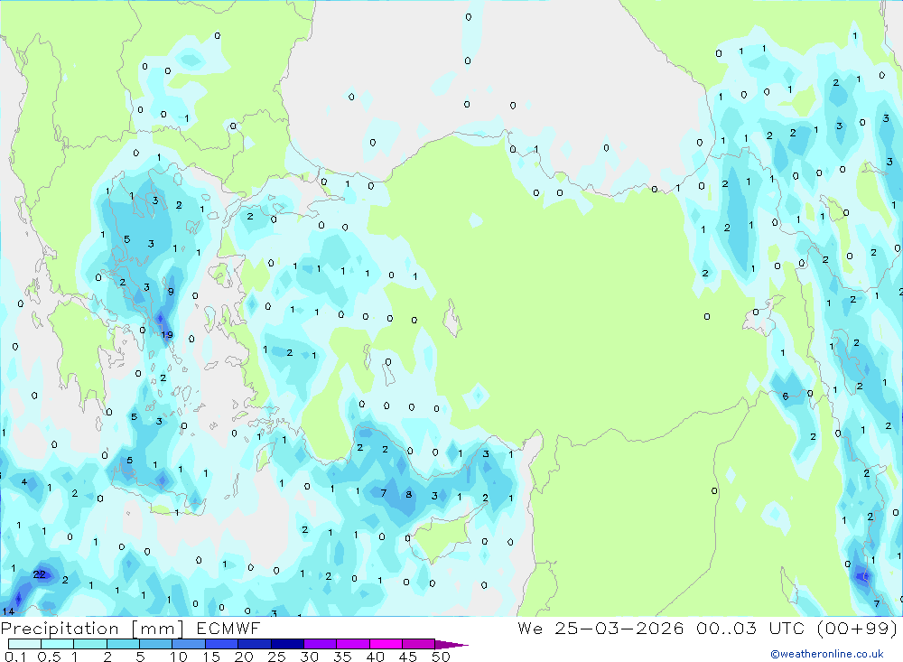Screen dimensions: 903x662
Task: Click the '20' legend scale label
Action: (x=244, y=657)
